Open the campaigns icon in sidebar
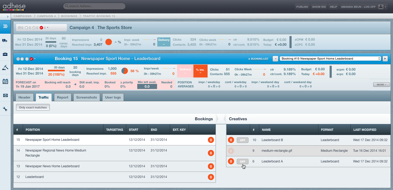Viewport: 393px width, 190px height. coord(5,26)
